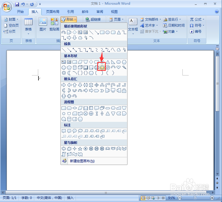Switch to print layout view
Screen dimensions: 222x202
point(143,198)
